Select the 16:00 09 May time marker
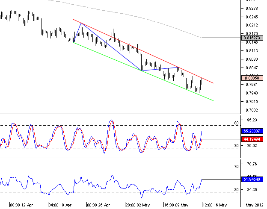 (x=176, y=205)
